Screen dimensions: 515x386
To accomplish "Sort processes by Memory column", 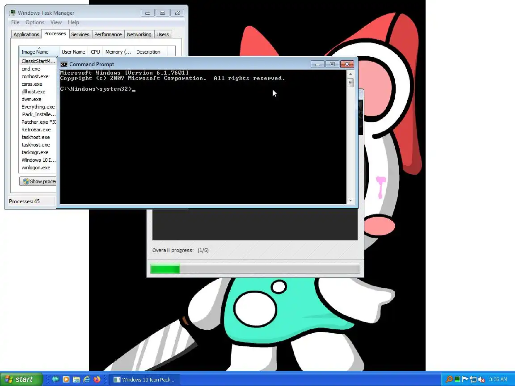I will tap(118, 51).
